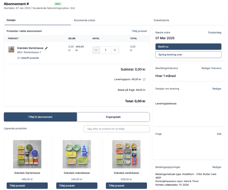Click the small Starterkasse thumbnail in product row

click(11, 49)
